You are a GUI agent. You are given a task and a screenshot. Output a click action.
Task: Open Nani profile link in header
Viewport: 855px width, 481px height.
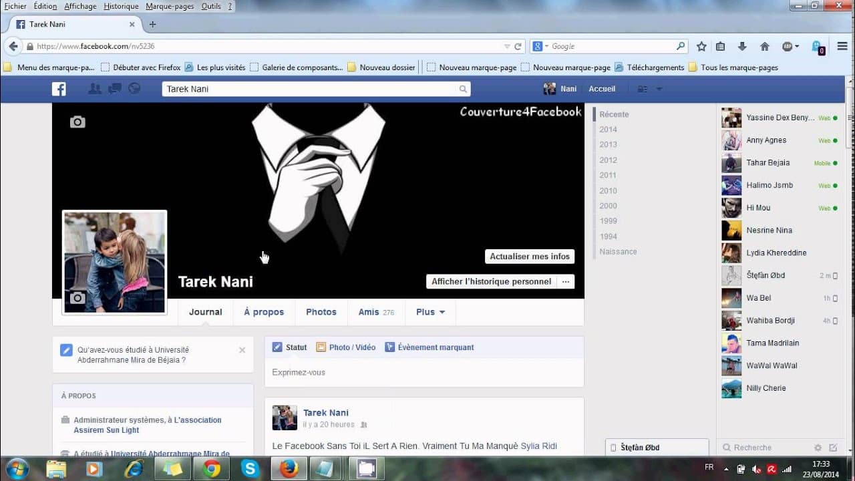click(x=560, y=89)
